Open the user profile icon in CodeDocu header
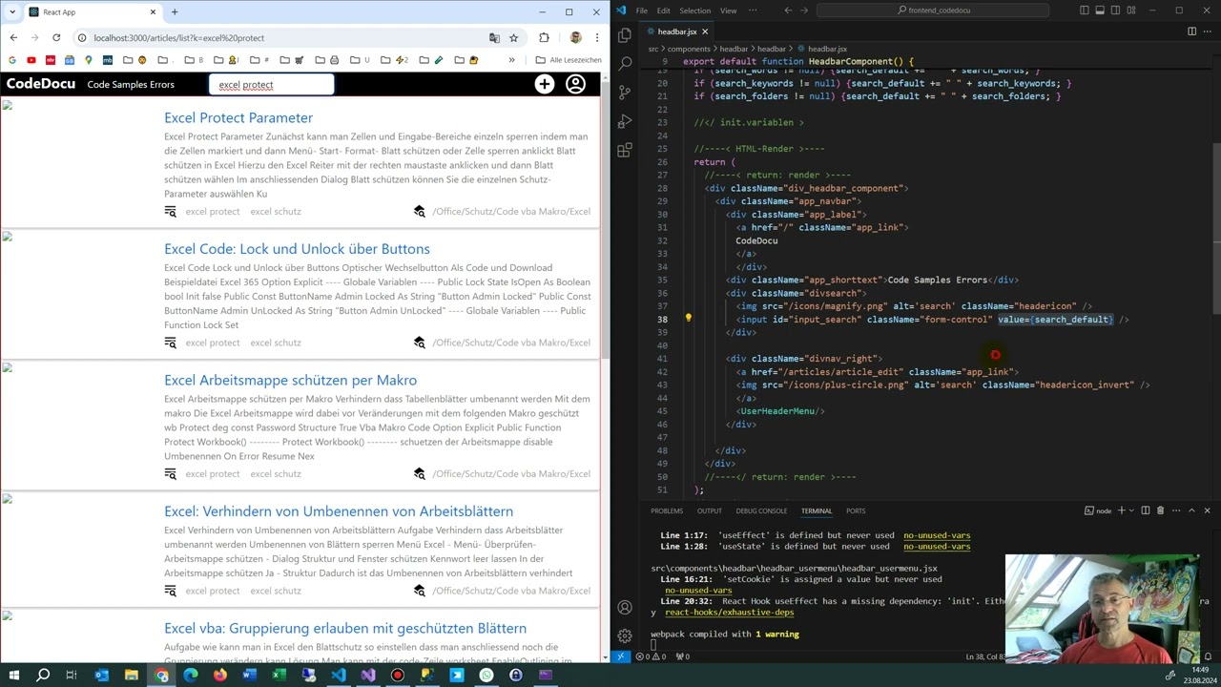This screenshot has height=687, width=1221. pos(575,84)
